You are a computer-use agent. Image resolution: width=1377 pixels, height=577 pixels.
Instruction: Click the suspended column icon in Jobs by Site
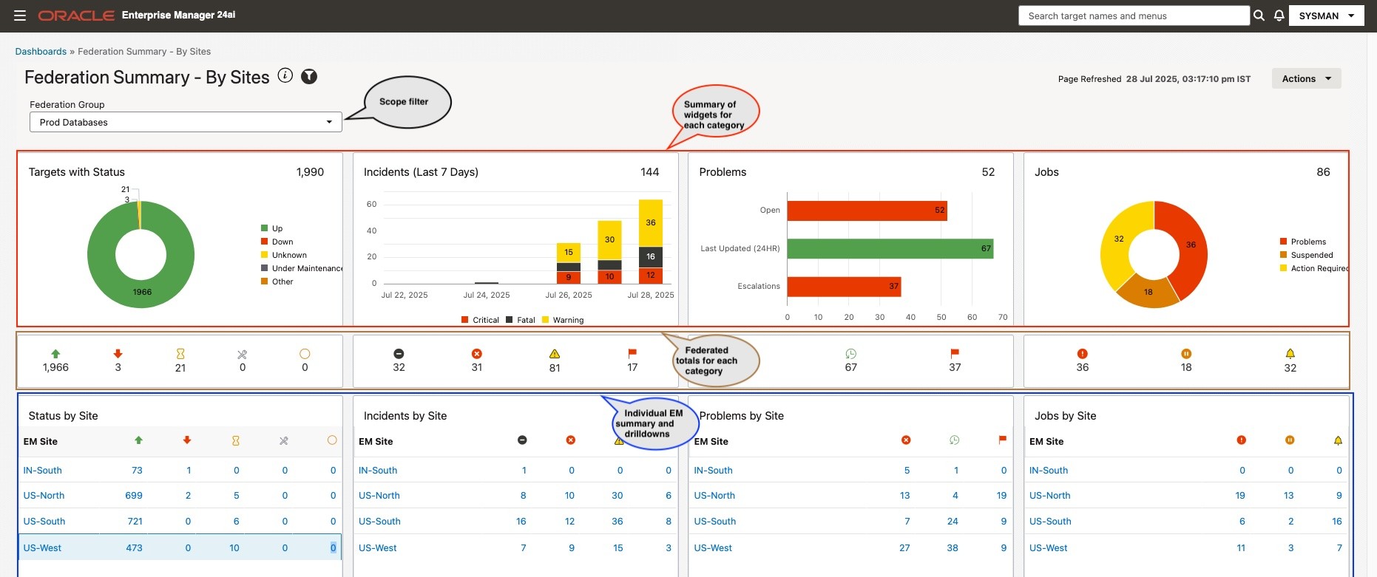1290,440
